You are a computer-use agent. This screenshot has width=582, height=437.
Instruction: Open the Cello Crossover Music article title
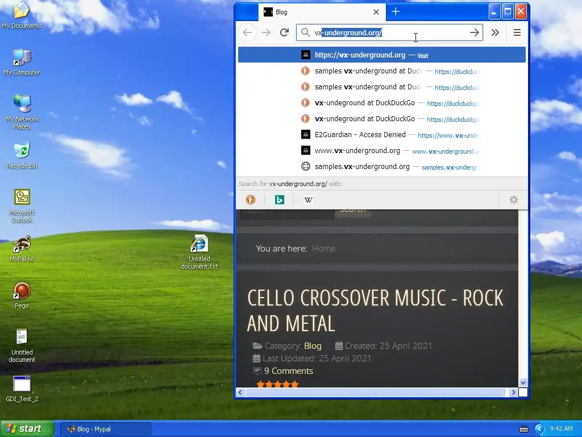tap(375, 311)
